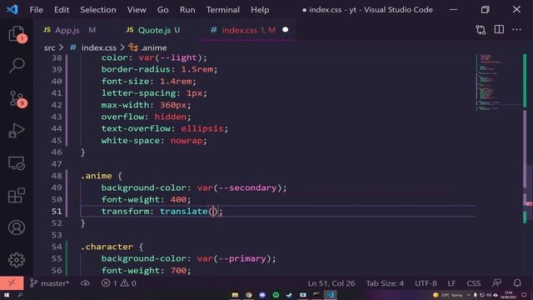533x300 pixels.
Task: Place cursor in .anime selector text
Action: click(97, 176)
